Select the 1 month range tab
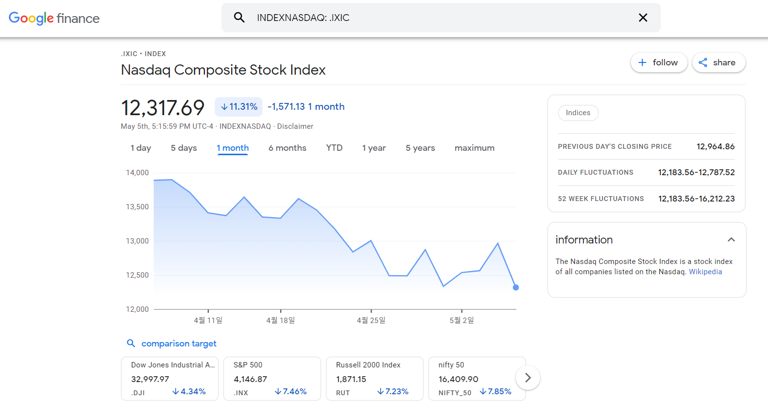Image resolution: width=768 pixels, height=405 pixels. pyautogui.click(x=233, y=148)
